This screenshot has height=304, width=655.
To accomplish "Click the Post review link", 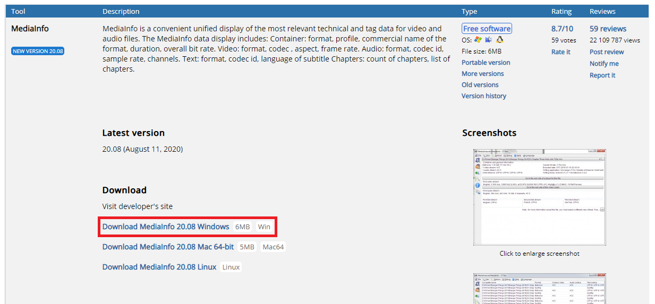I will (607, 52).
